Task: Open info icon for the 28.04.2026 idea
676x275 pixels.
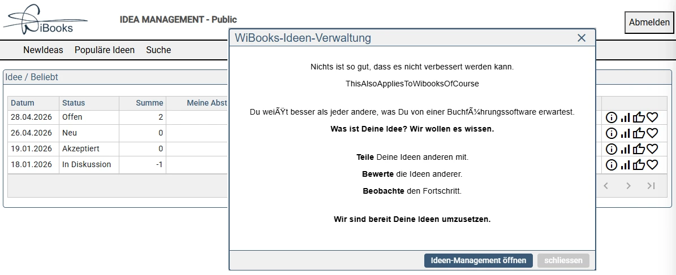Action: coord(612,117)
